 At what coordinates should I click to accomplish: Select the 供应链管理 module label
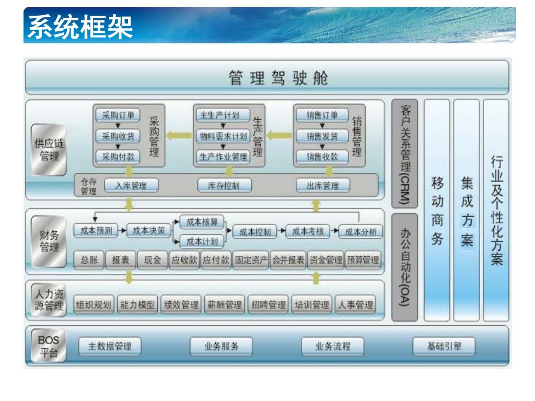click(49, 150)
